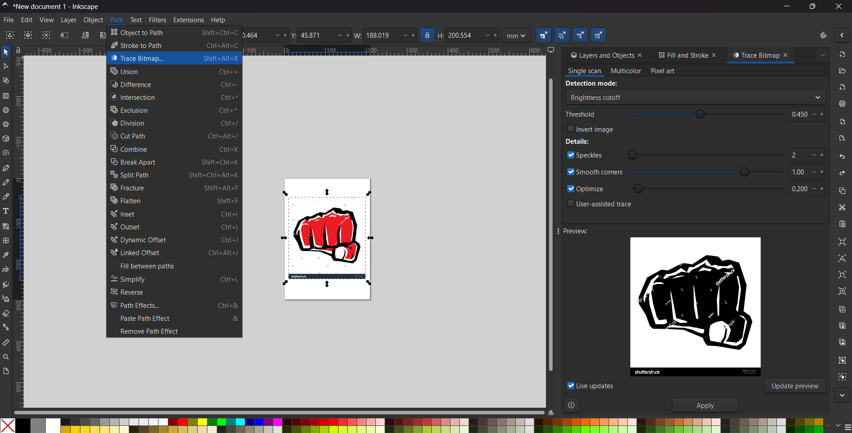This screenshot has width=852, height=433.
Task: Toggle scale rounded corners transform button
Action: [x=562, y=35]
